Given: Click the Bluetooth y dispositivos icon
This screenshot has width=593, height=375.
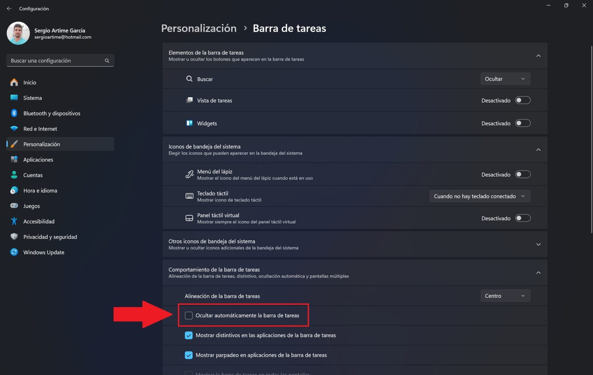Looking at the screenshot, I should pos(14,113).
